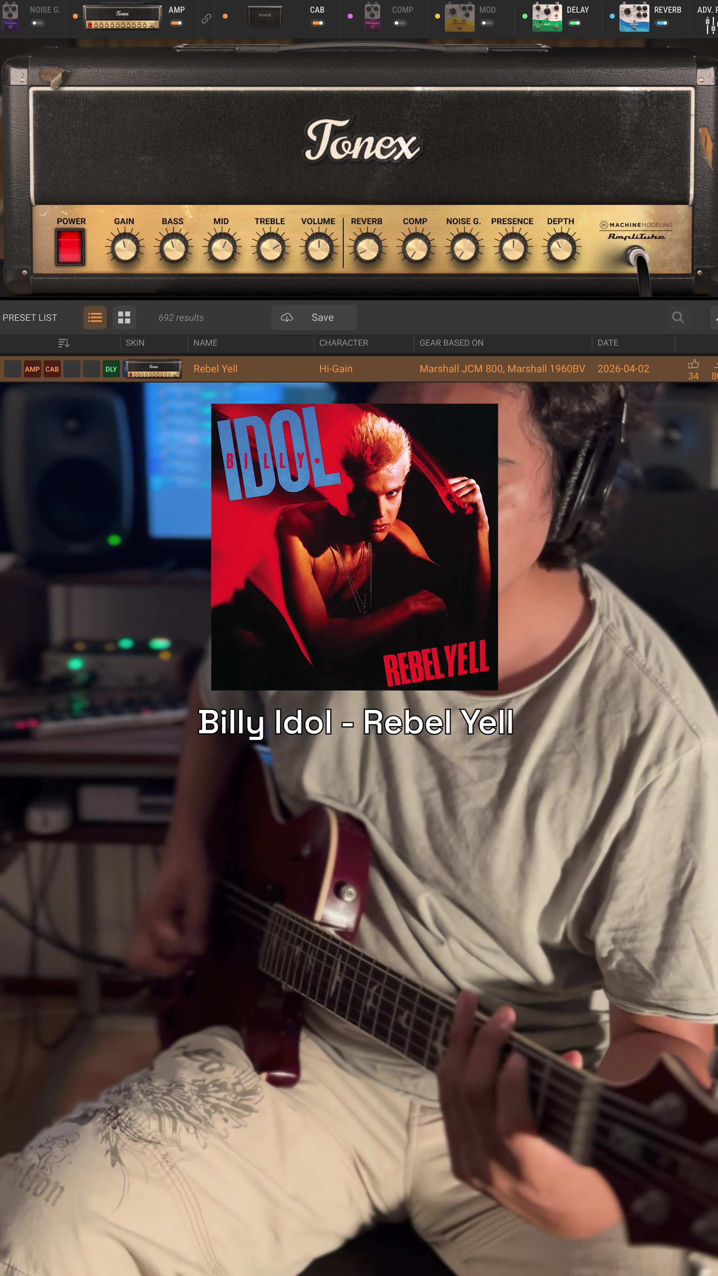Image resolution: width=718 pixels, height=1276 pixels.
Task: Click the DEPTH knob on the amp
Action: point(561,248)
